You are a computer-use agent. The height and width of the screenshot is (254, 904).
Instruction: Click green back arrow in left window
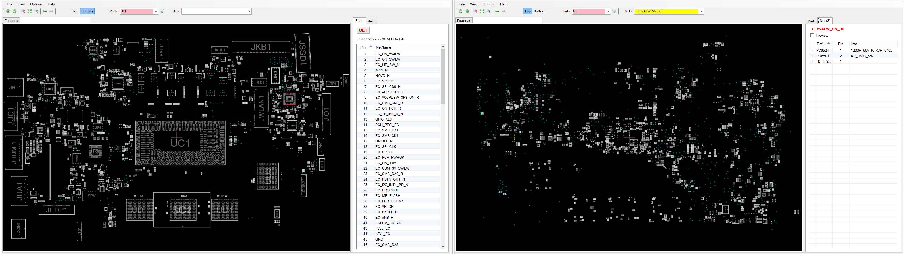(x=45, y=11)
